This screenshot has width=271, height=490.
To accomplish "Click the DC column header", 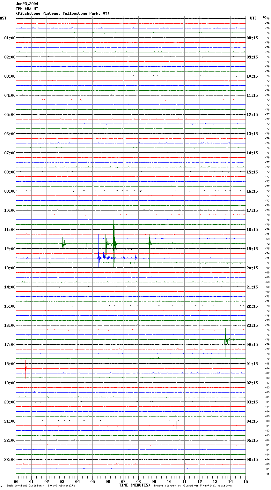I will (265, 17).
